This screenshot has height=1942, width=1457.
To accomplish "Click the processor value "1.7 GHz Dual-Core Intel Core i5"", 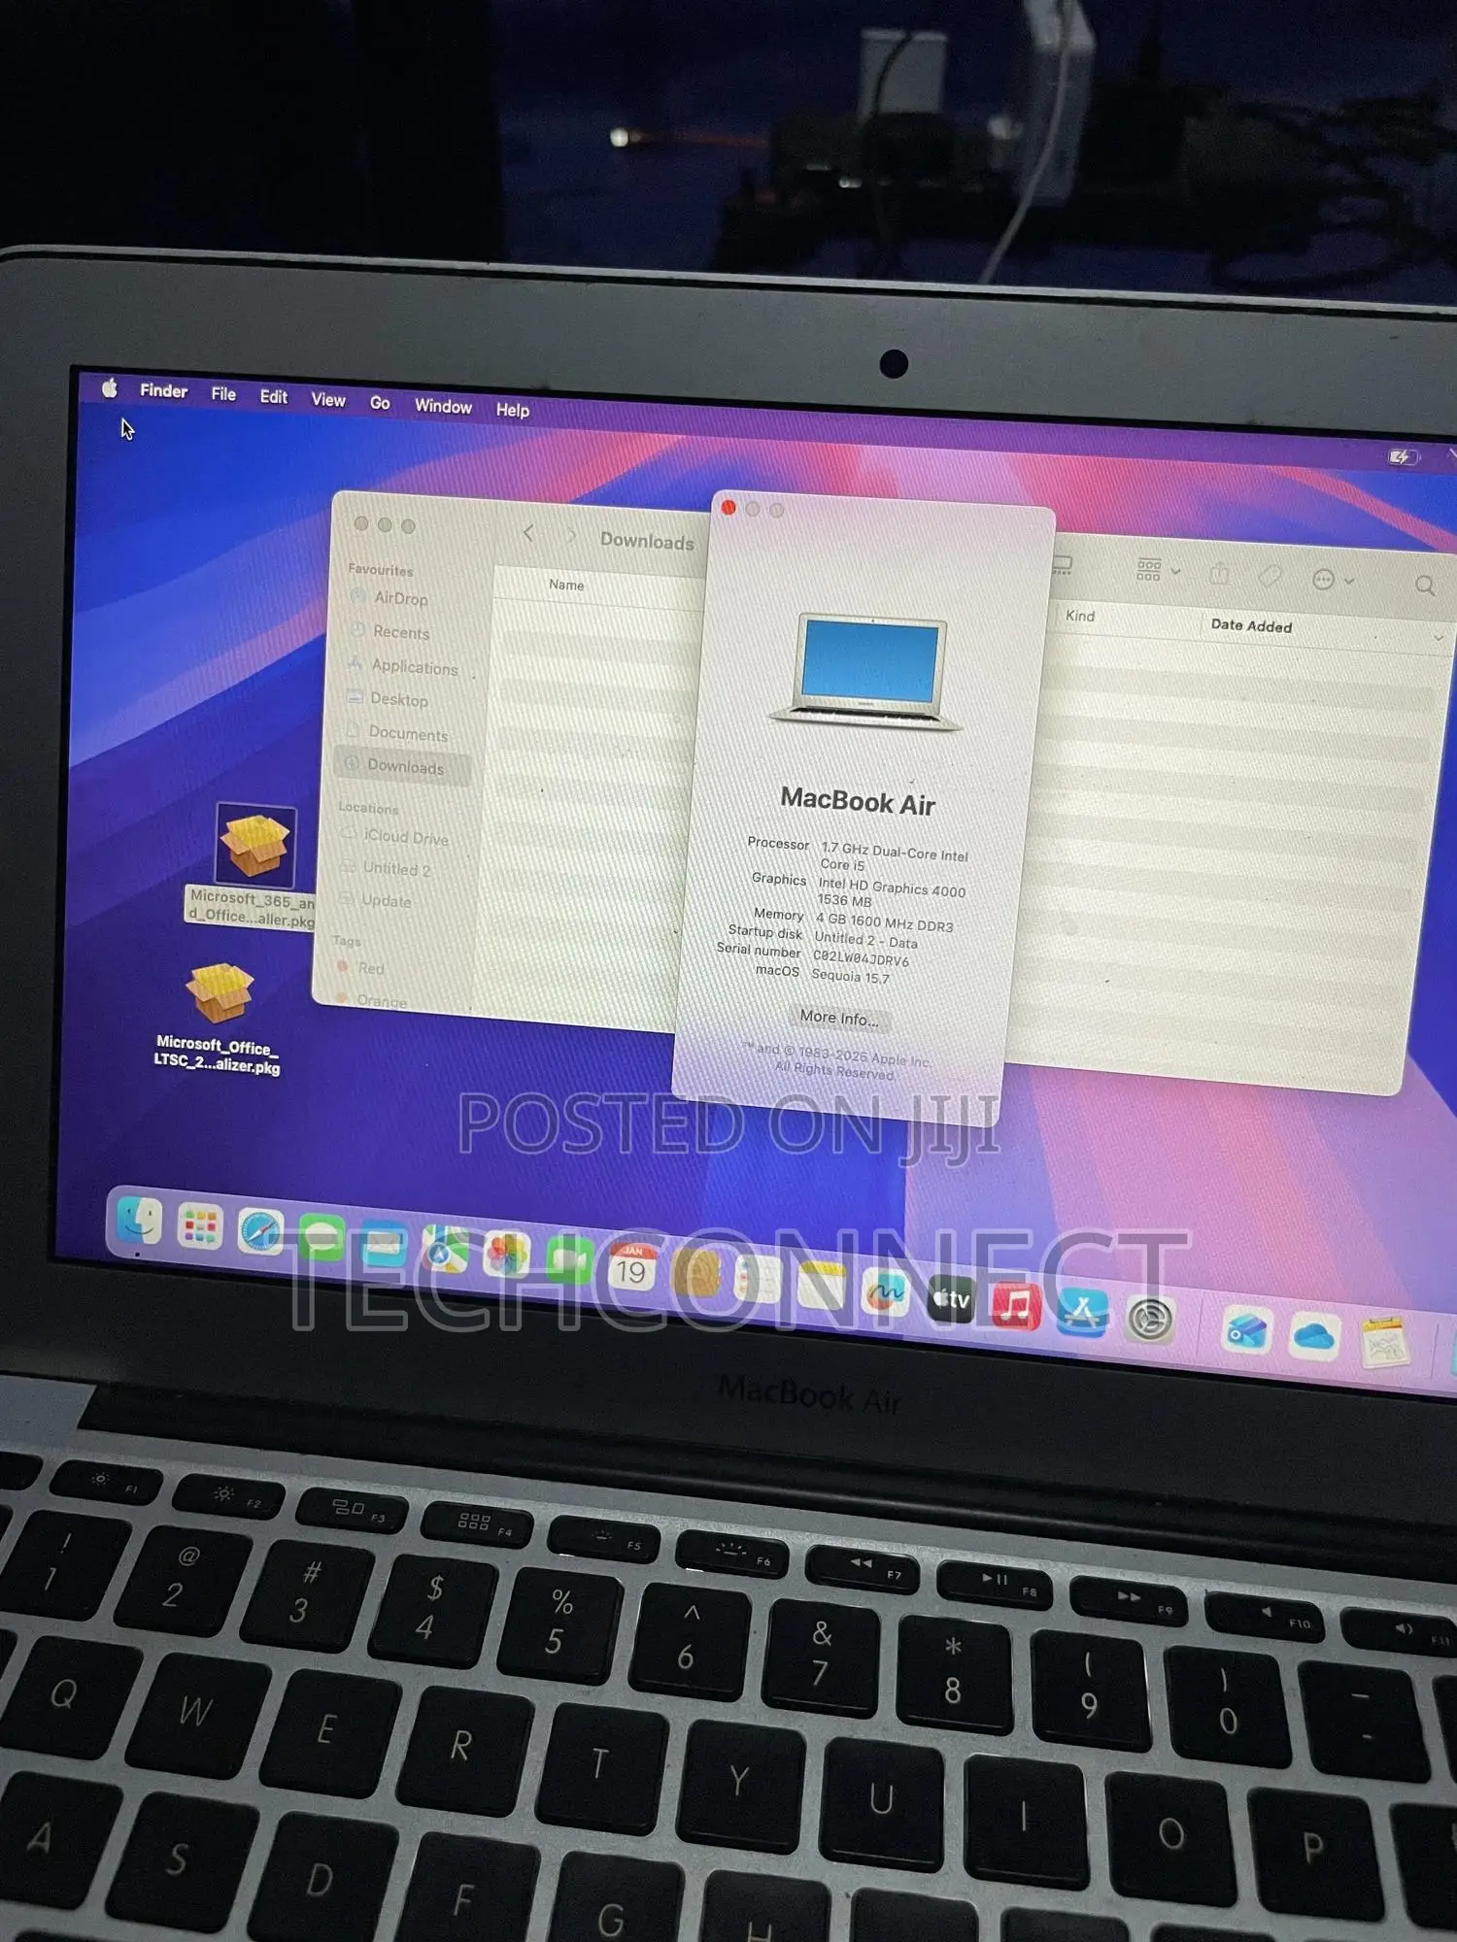I will (894, 857).
